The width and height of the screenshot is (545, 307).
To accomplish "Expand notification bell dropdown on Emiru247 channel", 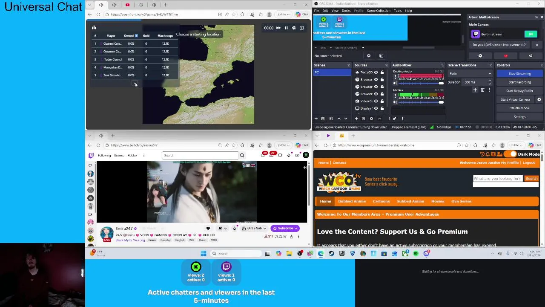I will pyautogui.click(x=225, y=229).
